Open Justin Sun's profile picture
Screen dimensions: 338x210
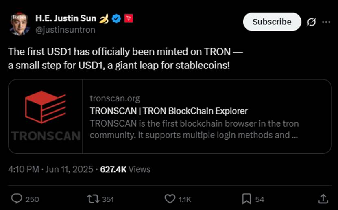coord(20,24)
